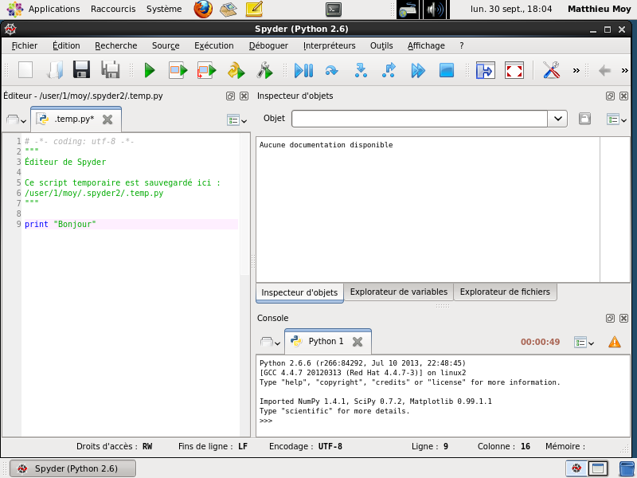Open run configuration wrench icon
This screenshot has height=478, width=637.
coord(265,70)
